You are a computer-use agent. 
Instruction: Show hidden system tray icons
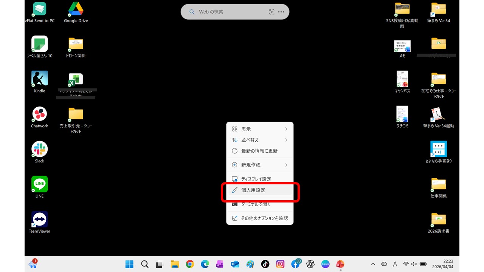pyautogui.click(x=373, y=264)
